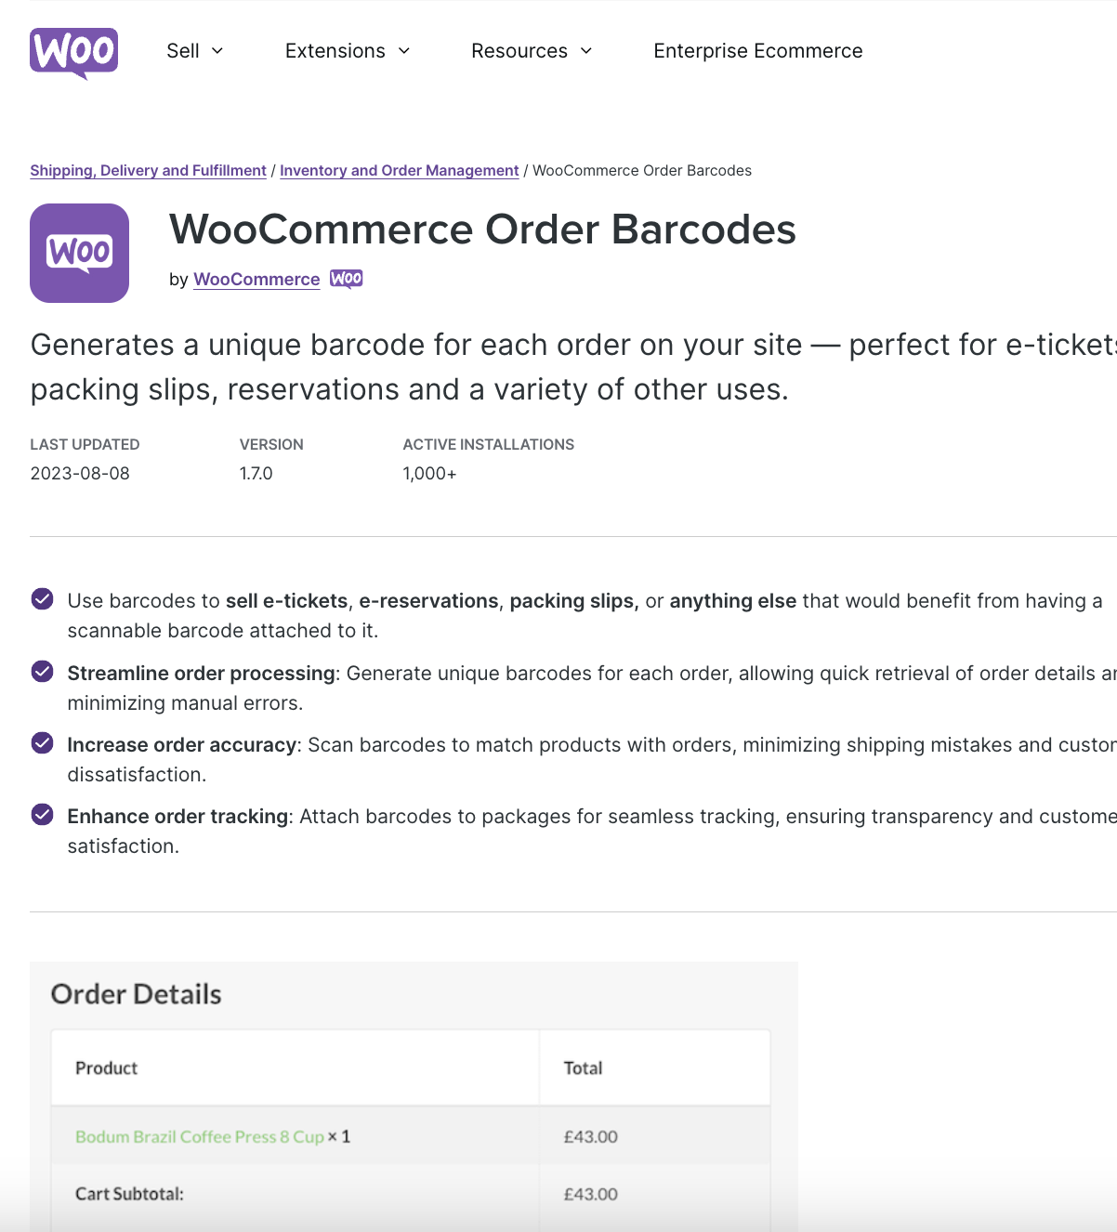Select the Product column header in Order Details
Screen dimensions: 1117x1232
pos(106,1068)
